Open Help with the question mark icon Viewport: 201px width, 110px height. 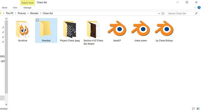(x=199, y=8)
